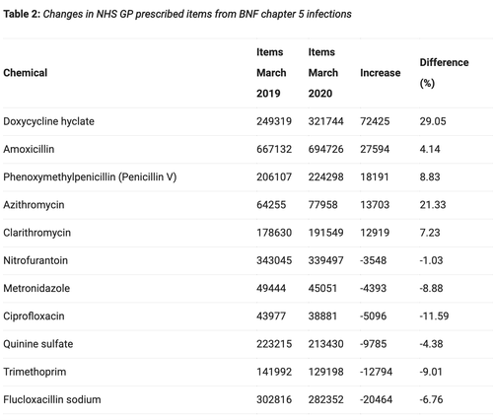Select the Metronidazole row name
493x420 pixels.
point(36,288)
